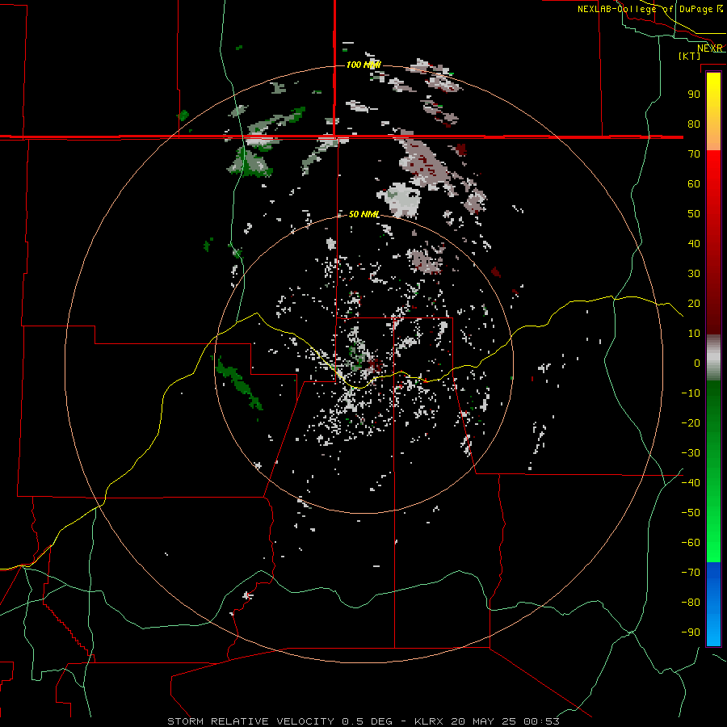The height and width of the screenshot is (727, 727).
Task: Select the 0 label on the velocity scale
Action: (697, 363)
